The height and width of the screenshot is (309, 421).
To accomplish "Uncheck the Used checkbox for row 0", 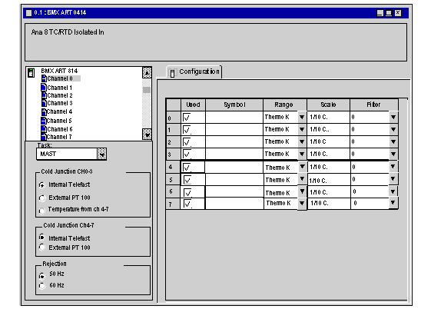I will (187, 118).
